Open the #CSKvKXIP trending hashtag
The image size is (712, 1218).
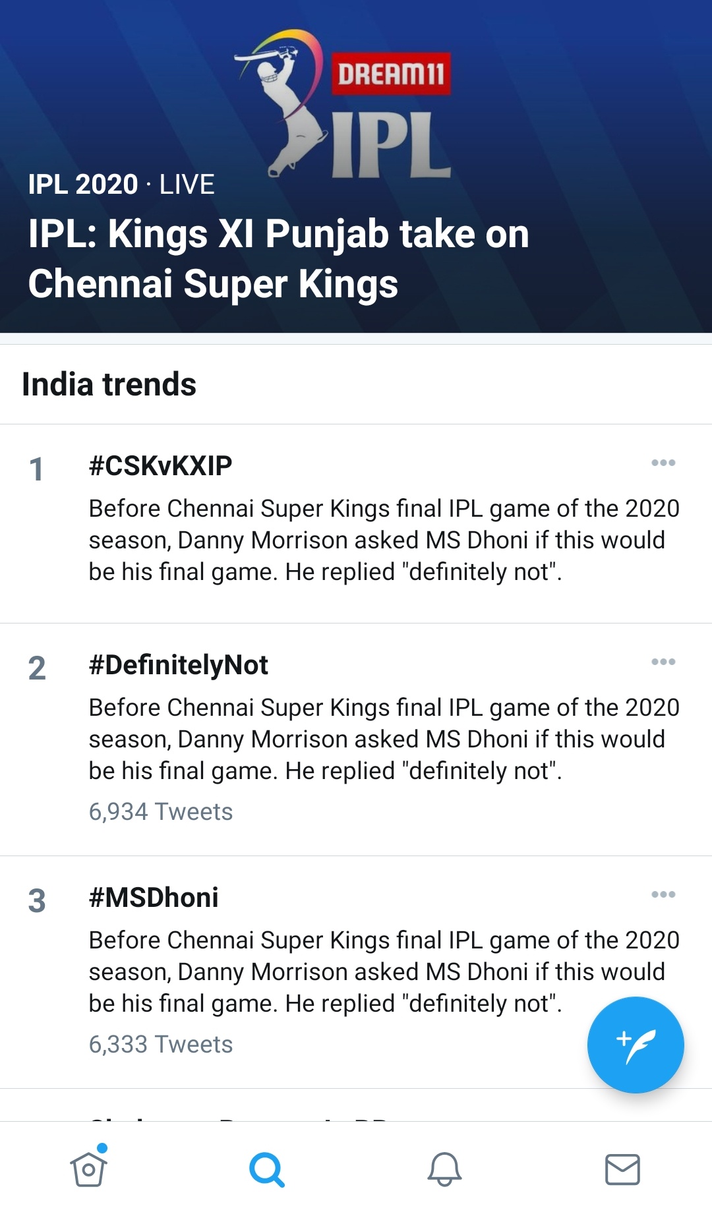[x=160, y=466]
